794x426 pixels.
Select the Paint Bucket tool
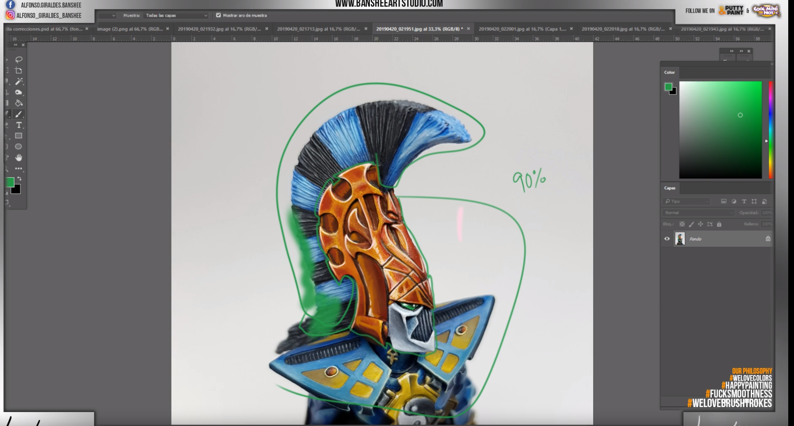click(x=19, y=103)
